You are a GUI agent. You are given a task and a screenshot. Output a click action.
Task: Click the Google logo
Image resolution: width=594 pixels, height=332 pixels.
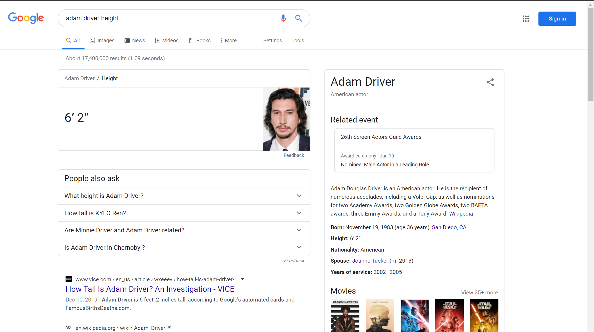point(26,18)
